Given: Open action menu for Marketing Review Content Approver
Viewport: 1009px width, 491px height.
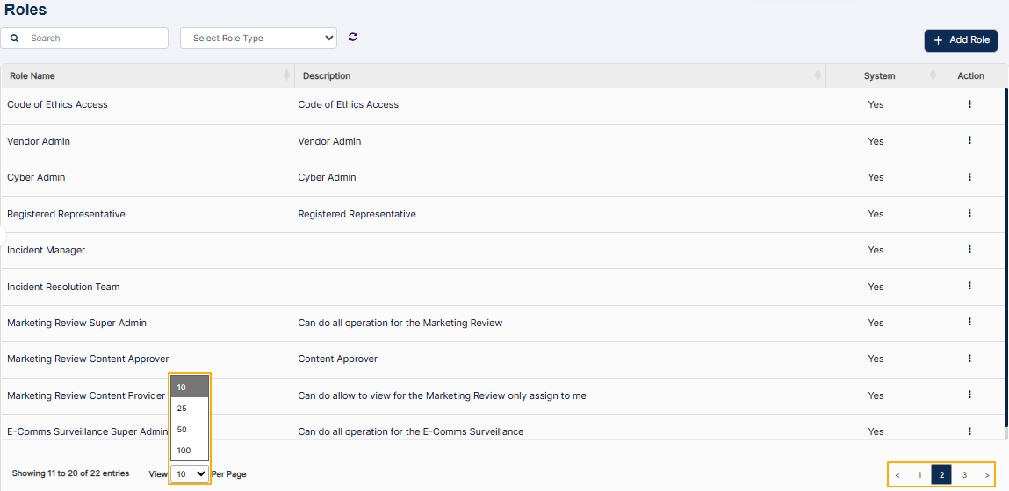Looking at the screenshot, I should click(969, 359).
